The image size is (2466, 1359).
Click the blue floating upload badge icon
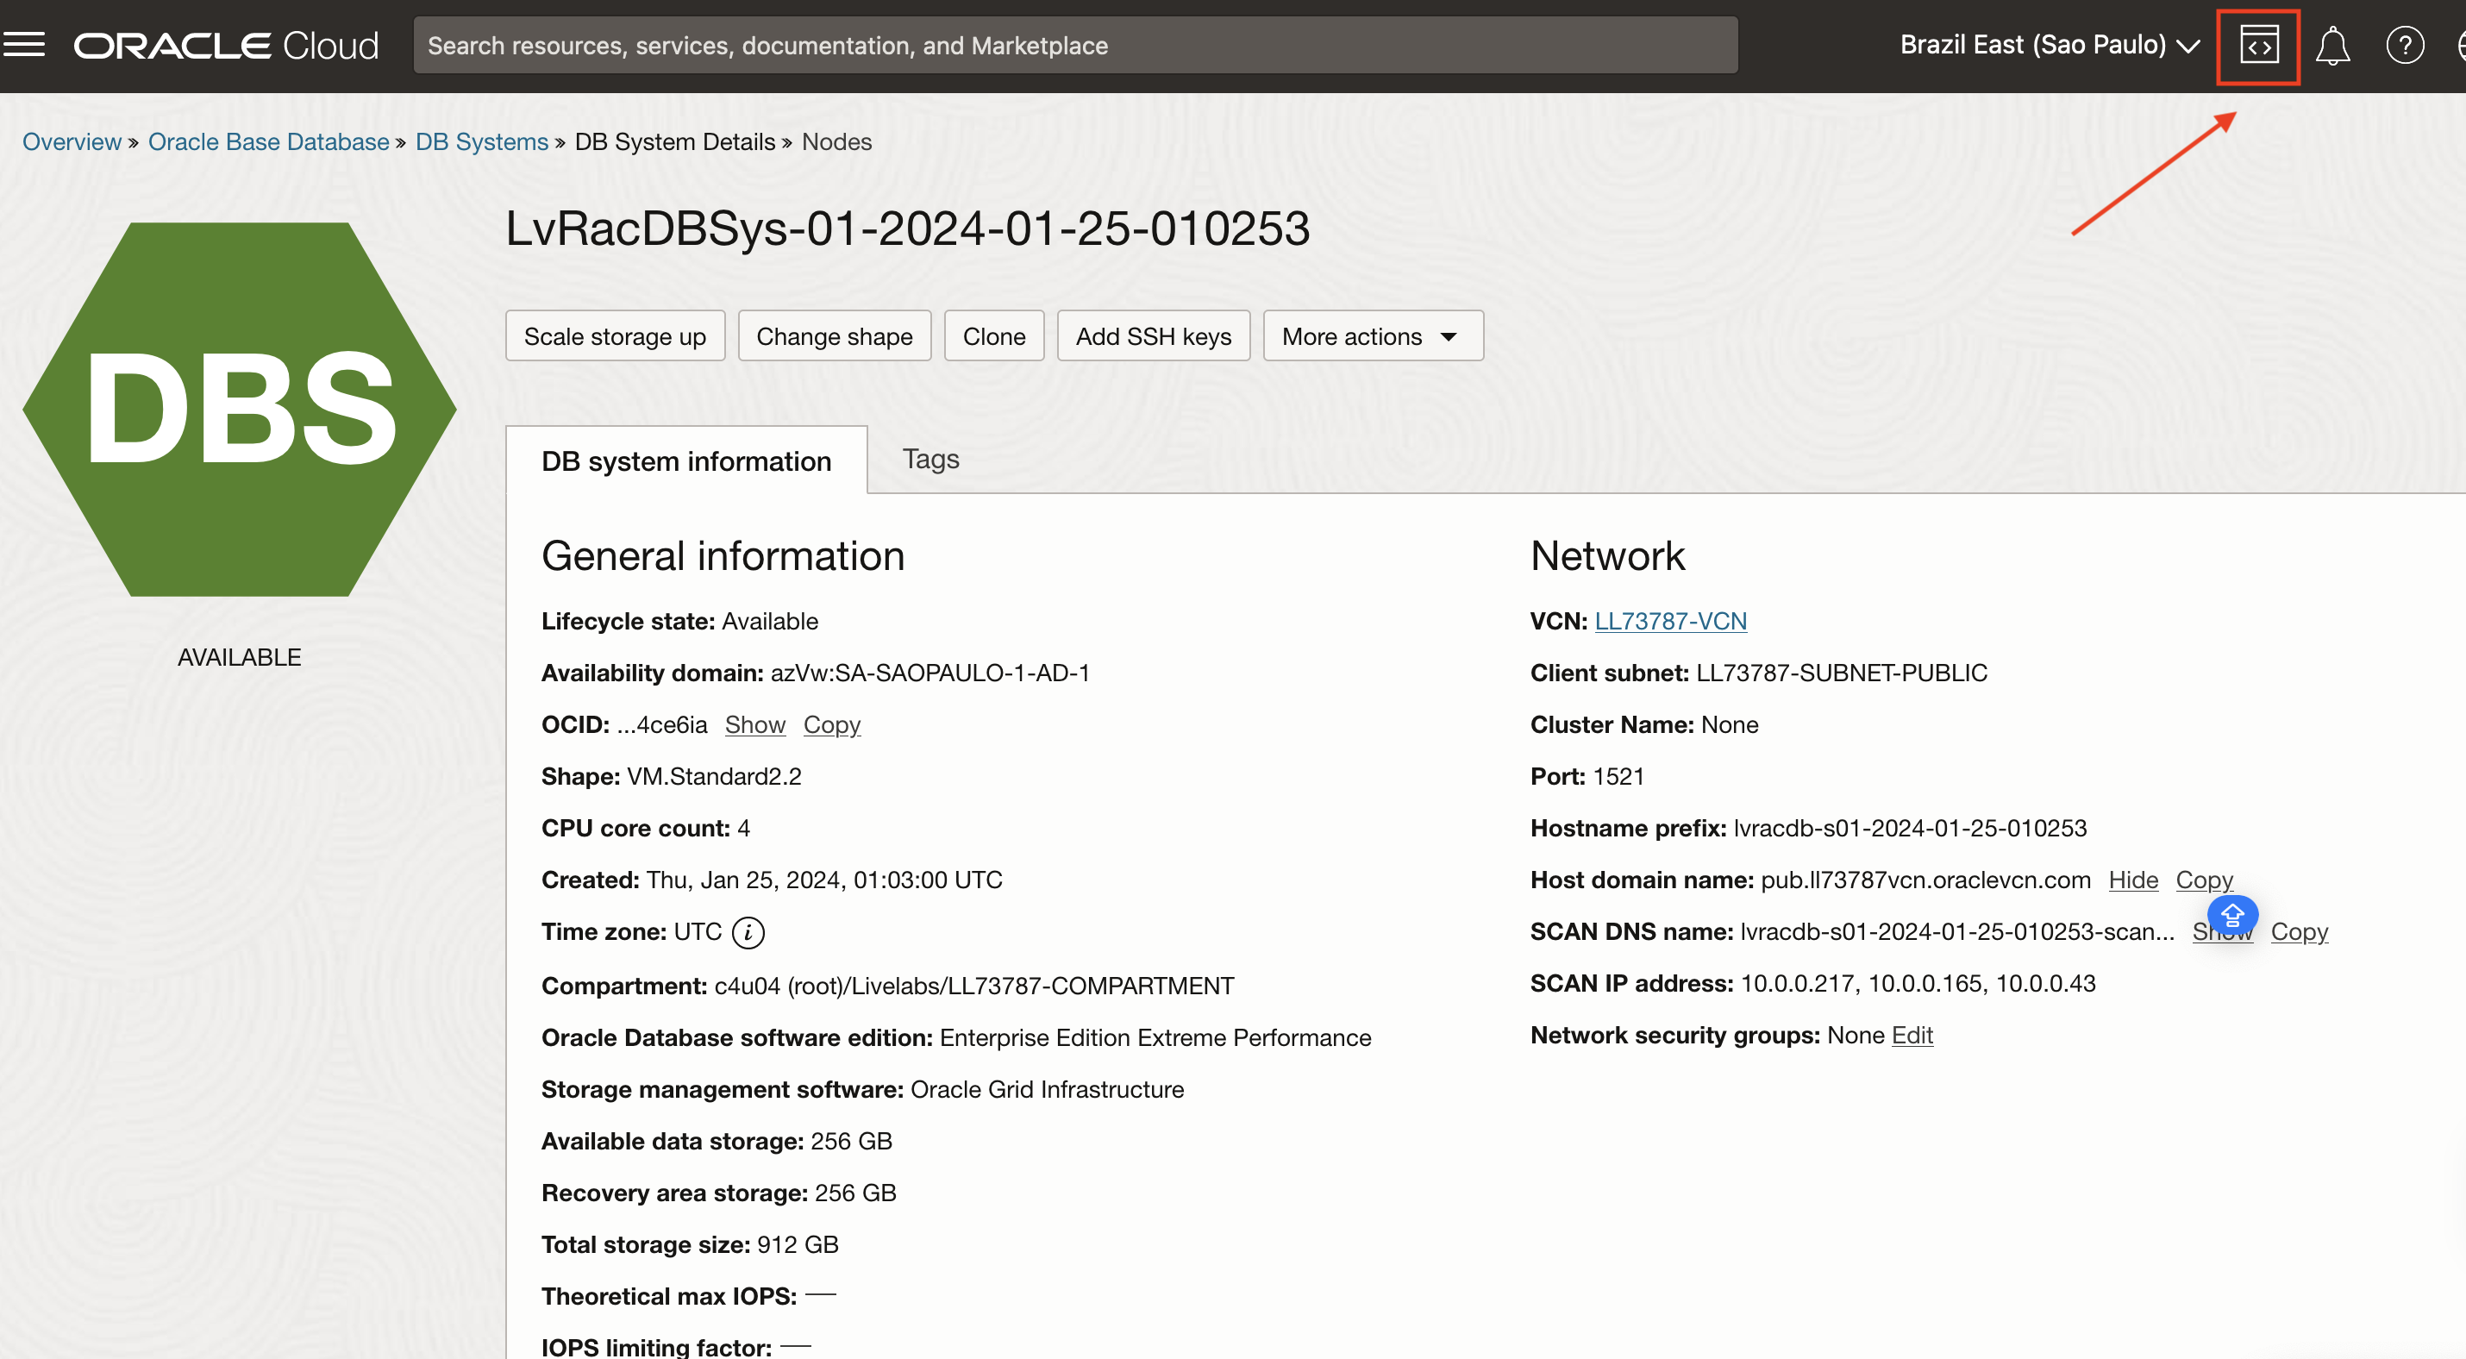coord(2231,916)
